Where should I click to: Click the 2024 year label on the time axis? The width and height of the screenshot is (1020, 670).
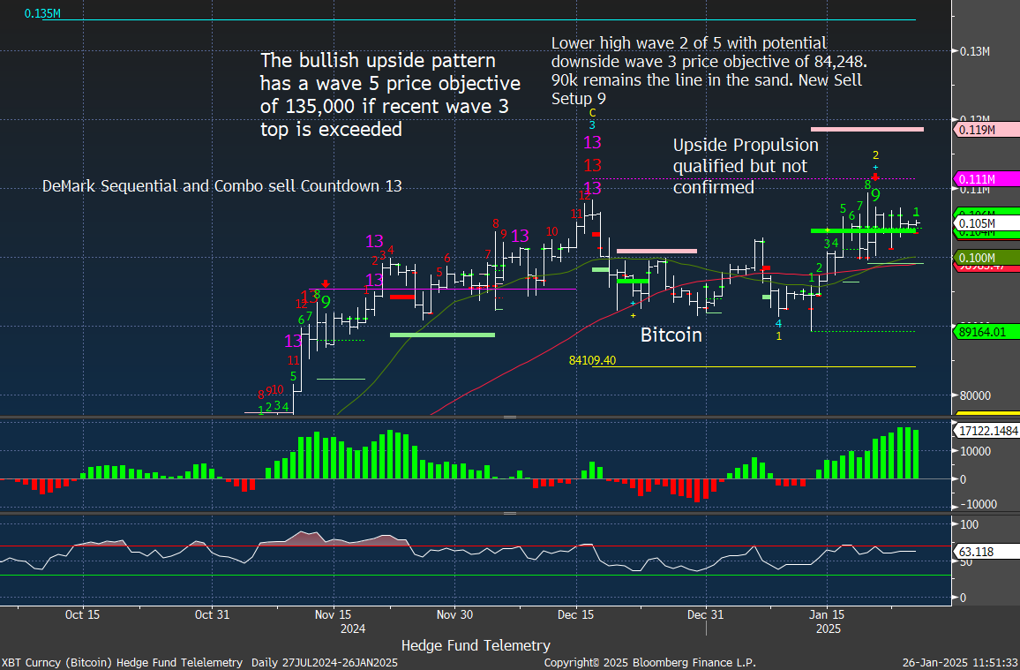coord(353,629)
